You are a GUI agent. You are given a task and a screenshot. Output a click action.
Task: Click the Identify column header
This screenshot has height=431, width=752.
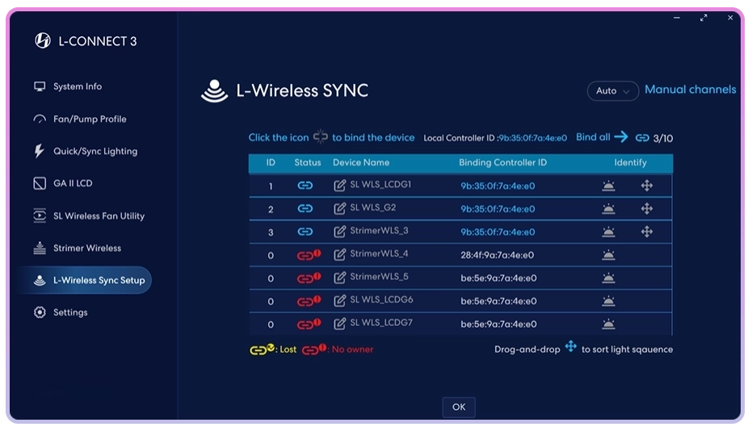pyautogui.click(x=630, y=162)
